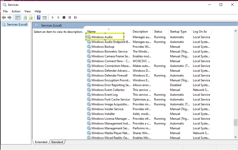Select the Windows Management Ser... service
Image resolution: width=238 pixels, height=150 pixels.
(110, 128)
